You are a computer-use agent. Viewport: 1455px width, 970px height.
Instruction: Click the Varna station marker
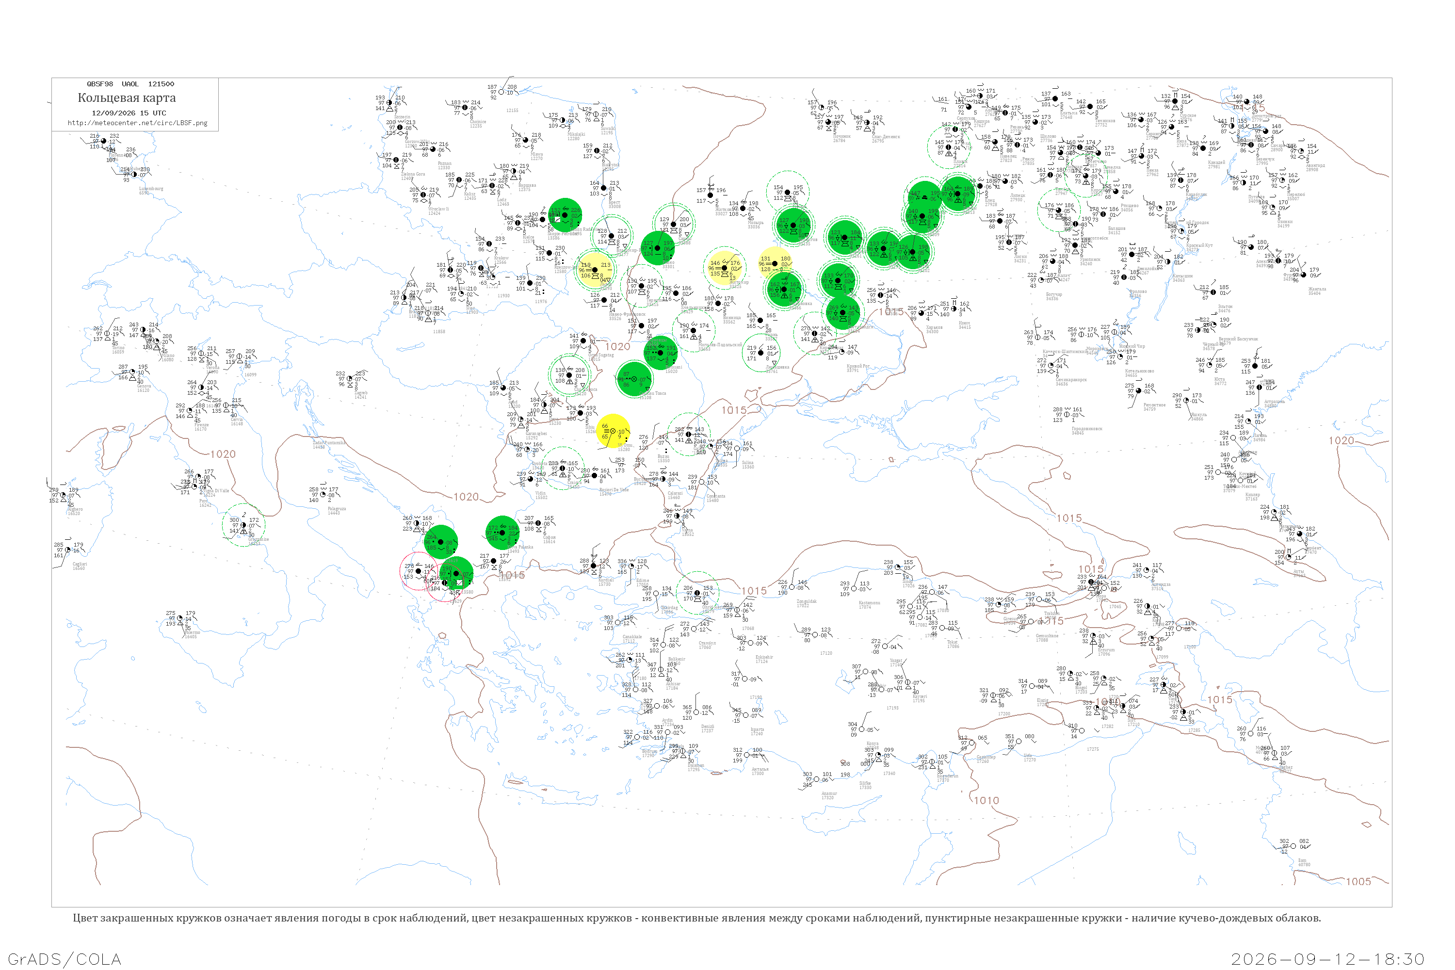pyautogui.click(x=677, y=517)
